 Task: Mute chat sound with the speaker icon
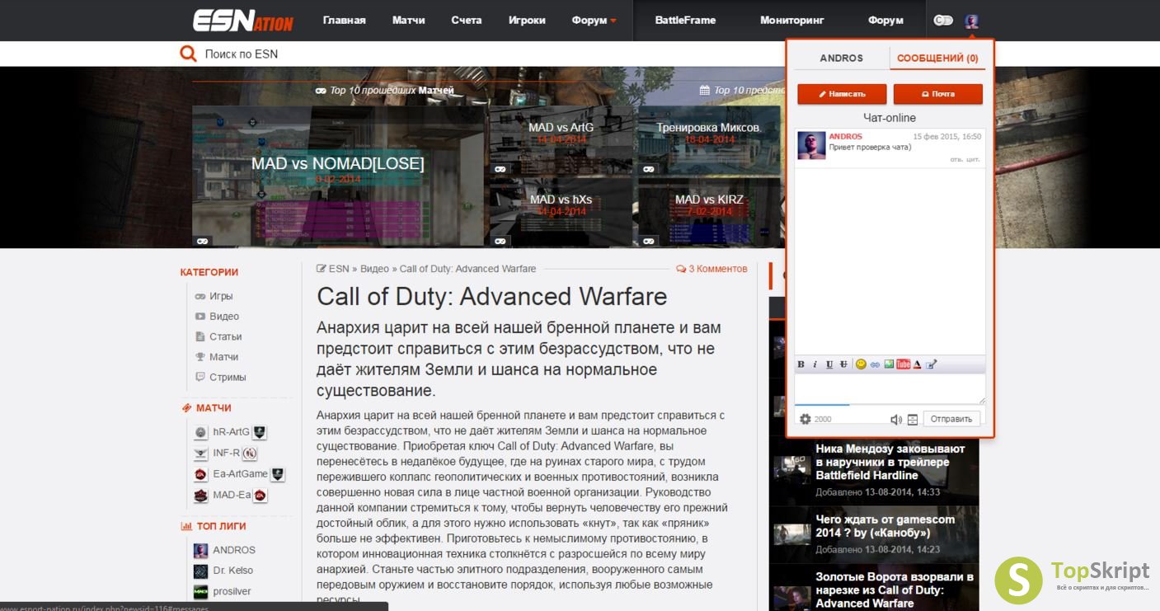[x=896, y=419]
